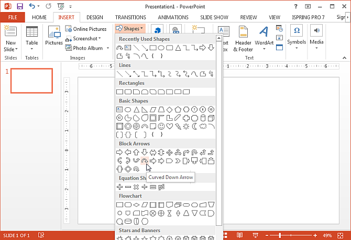The image size is (351, 240).
Task: Pick the Cube basic shape
Action: point(211,118)
